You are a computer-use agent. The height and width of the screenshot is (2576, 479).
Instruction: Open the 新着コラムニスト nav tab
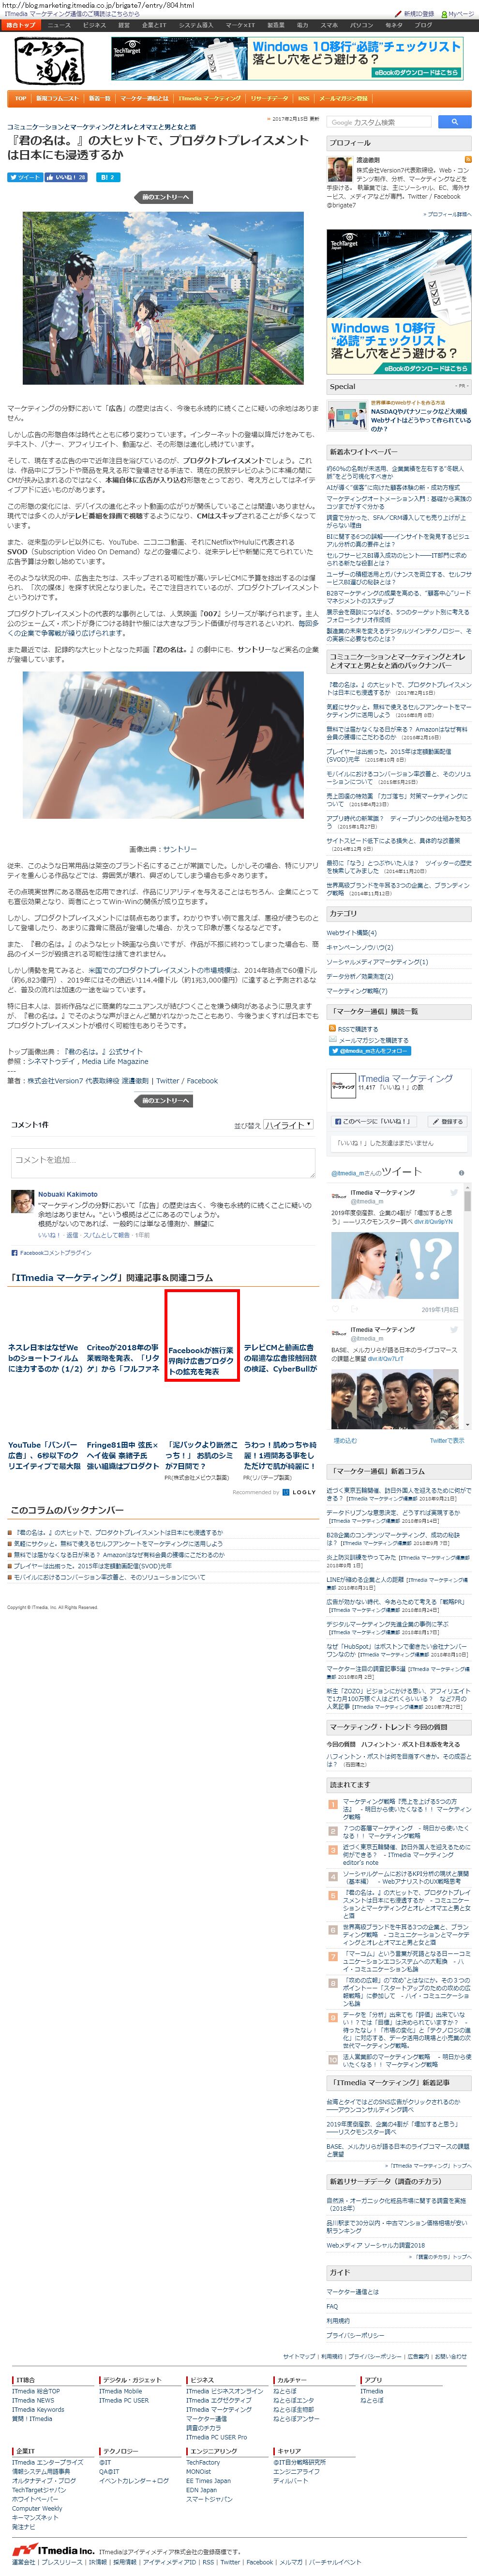(57, 99)
